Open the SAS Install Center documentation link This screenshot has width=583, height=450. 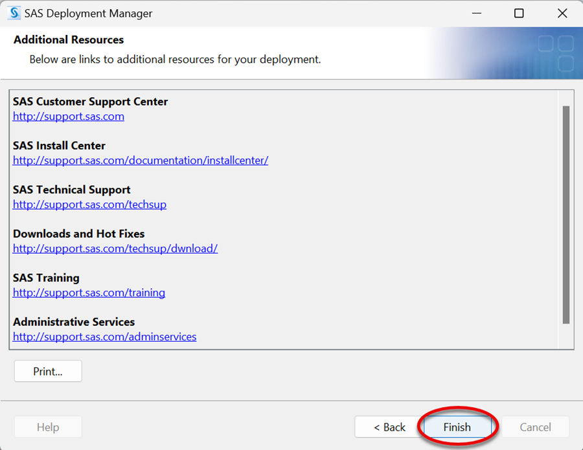coord(141,161)
